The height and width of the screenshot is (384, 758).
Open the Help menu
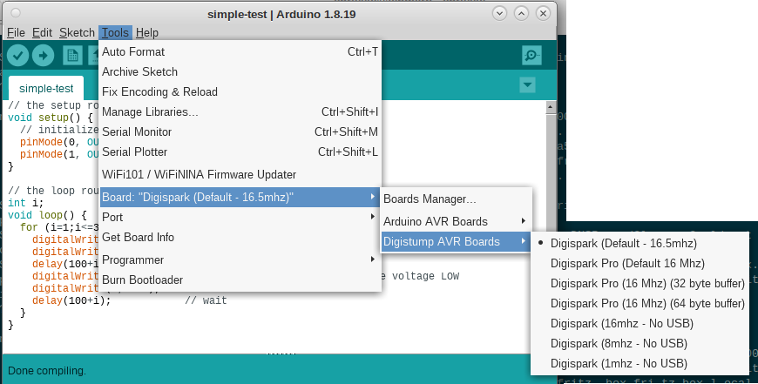point(147,32)
